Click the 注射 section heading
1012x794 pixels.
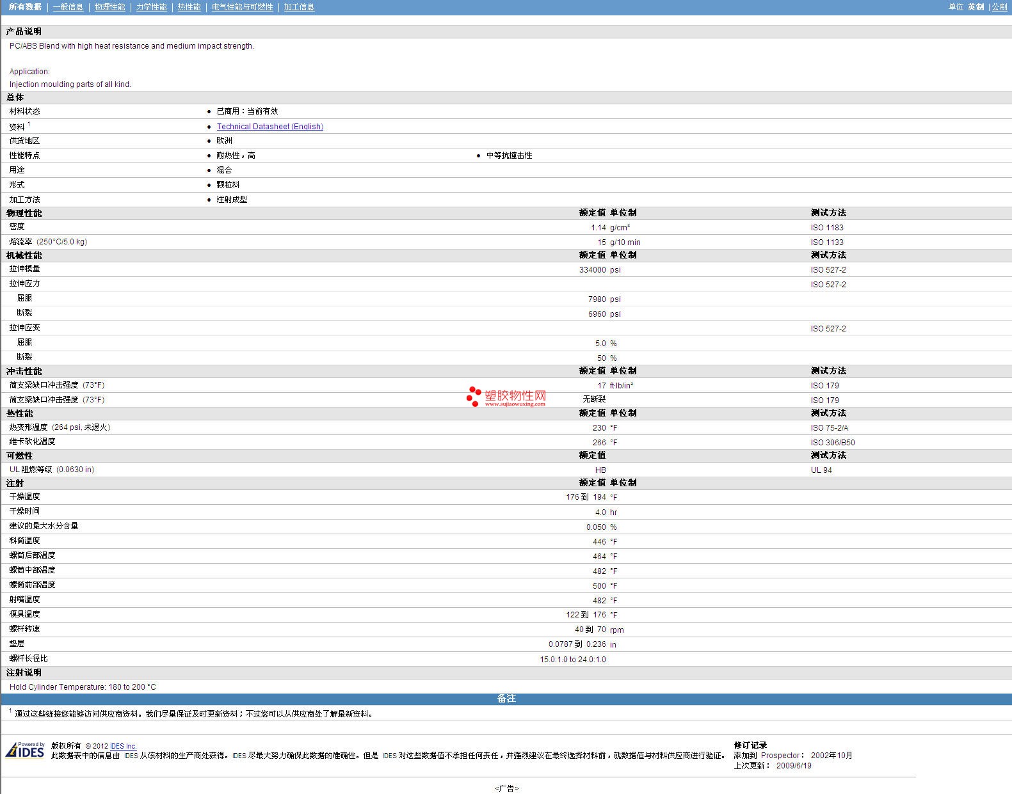coord(15,483)
